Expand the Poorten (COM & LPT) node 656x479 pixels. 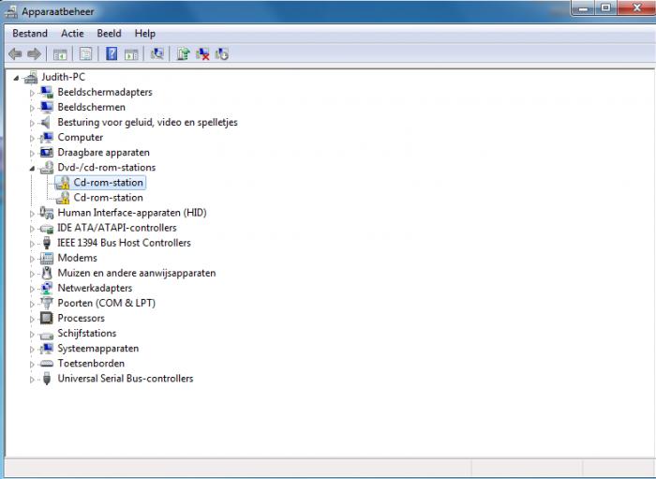(32, 304)
